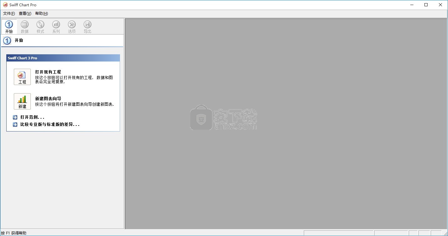Click the Swiff Chart Pro title bar icon
This screenshot has height=236, width=448.
(5, 5)
